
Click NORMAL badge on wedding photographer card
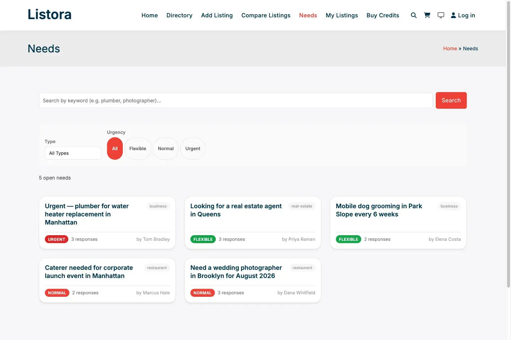[x=202, y=293]
